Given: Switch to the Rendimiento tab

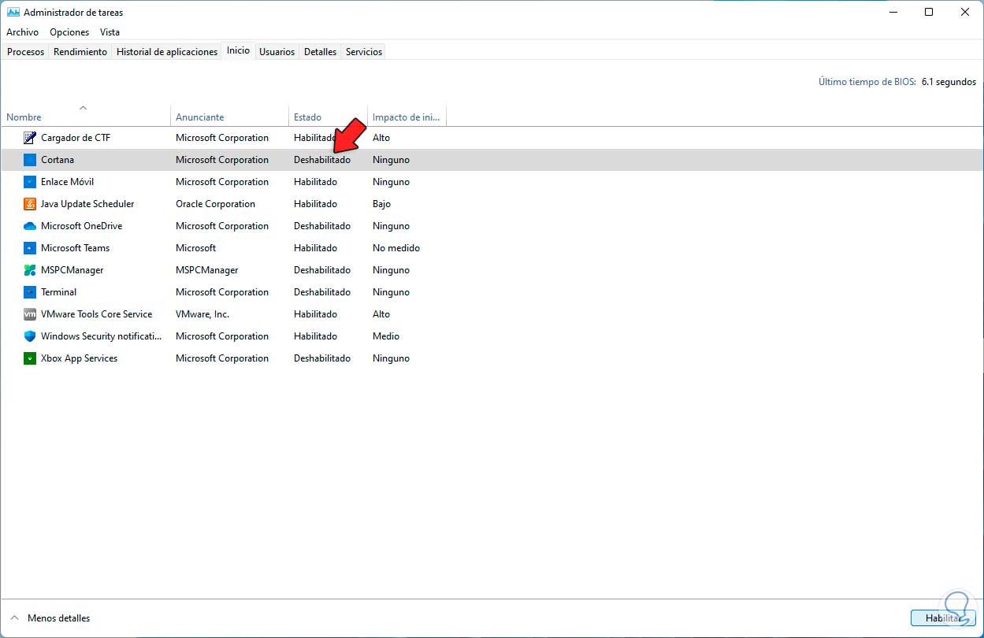Looking at the screenshot, I should [80, 52].
